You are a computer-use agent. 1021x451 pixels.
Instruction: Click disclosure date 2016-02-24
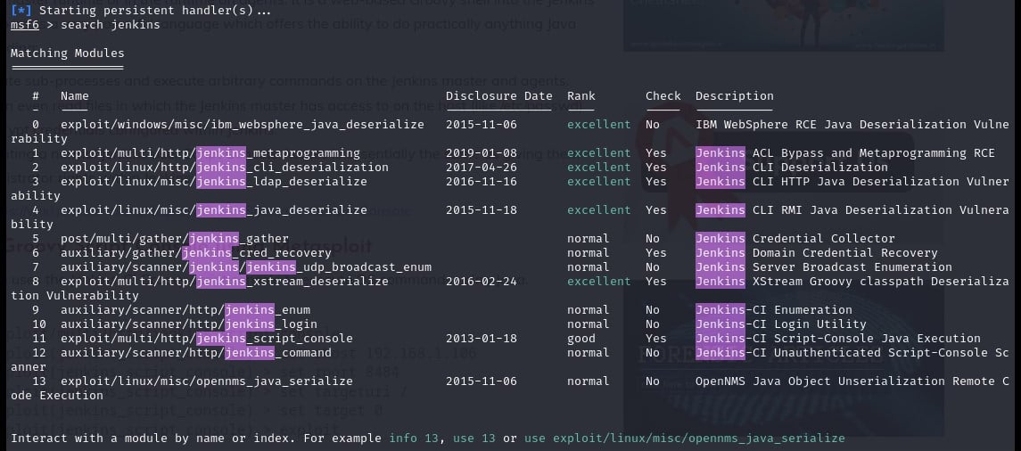[x=482, y=282]
